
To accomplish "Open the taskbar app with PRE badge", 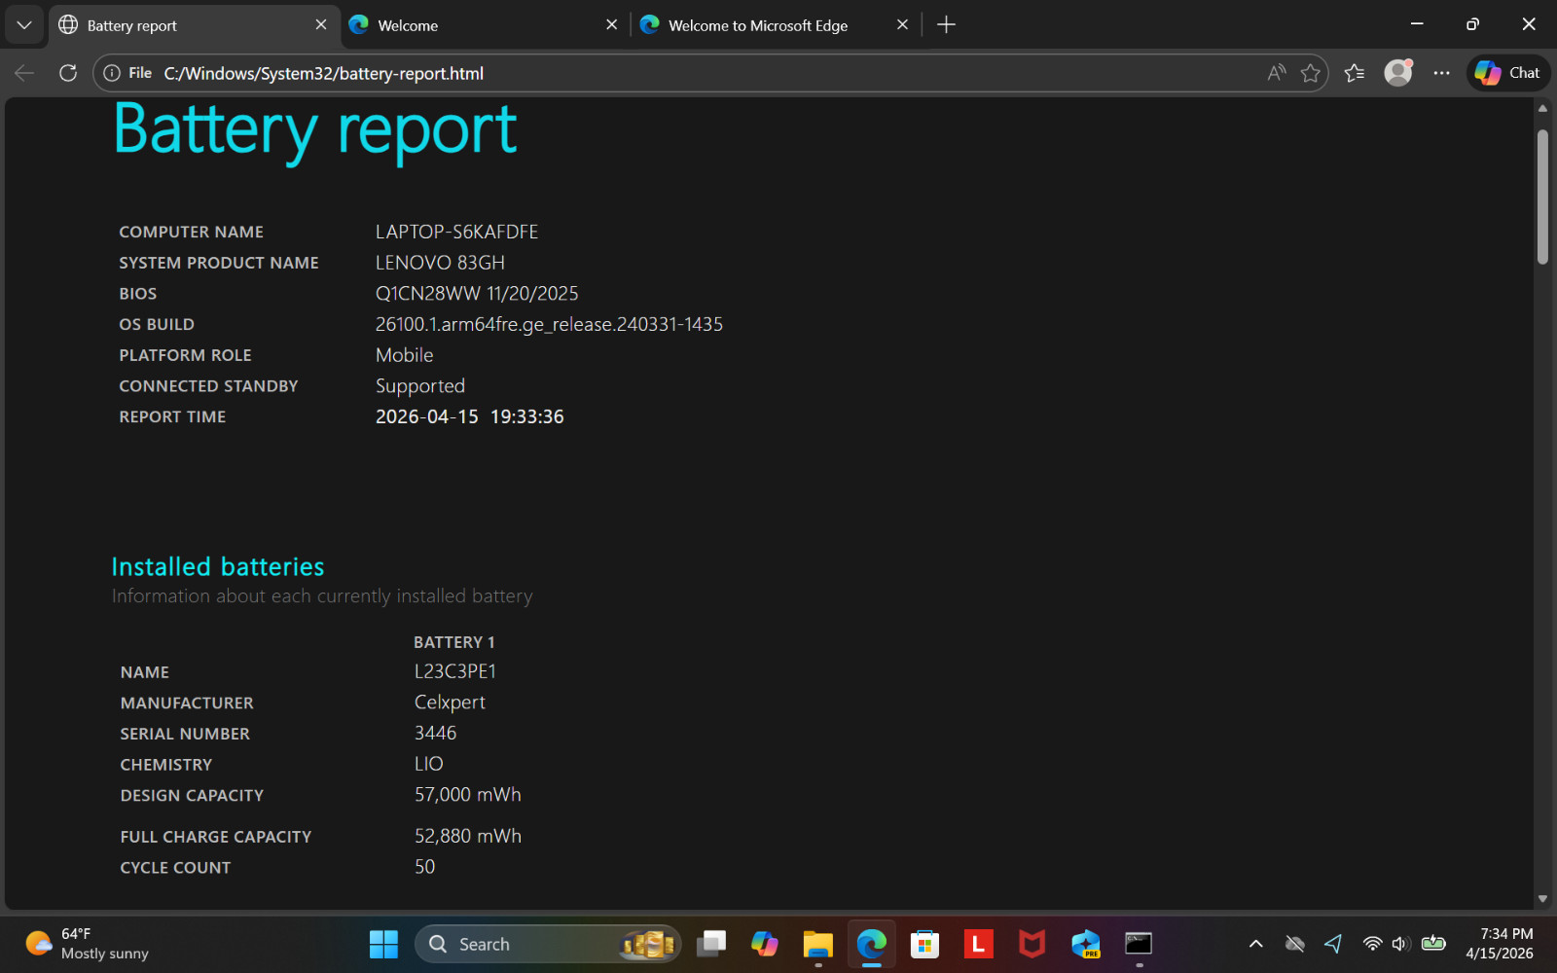I will pos(1085,944).
